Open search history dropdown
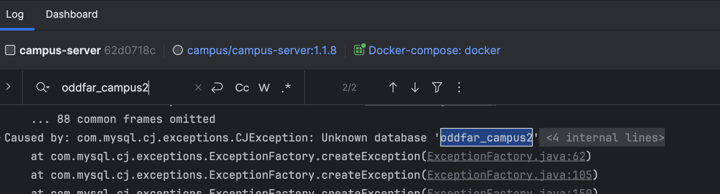The width and height of the screenshot is (720, 194). 43,87
